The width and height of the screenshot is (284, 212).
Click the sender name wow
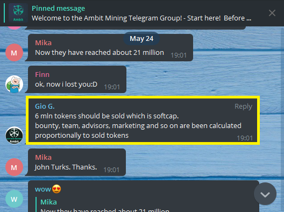(x=42, y=189)
